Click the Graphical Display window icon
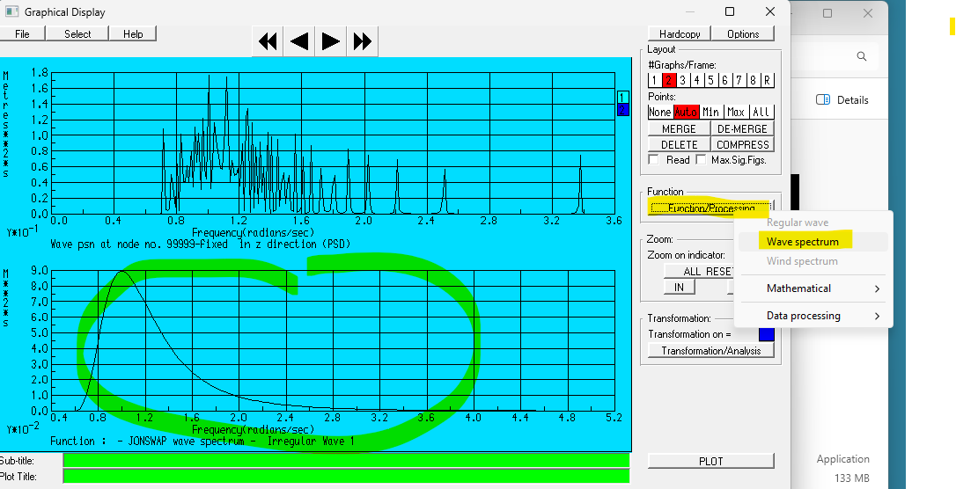 (11, 11)
